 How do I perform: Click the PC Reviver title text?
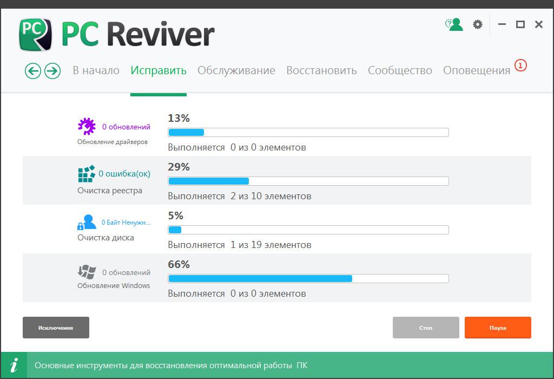click(138, 34)
